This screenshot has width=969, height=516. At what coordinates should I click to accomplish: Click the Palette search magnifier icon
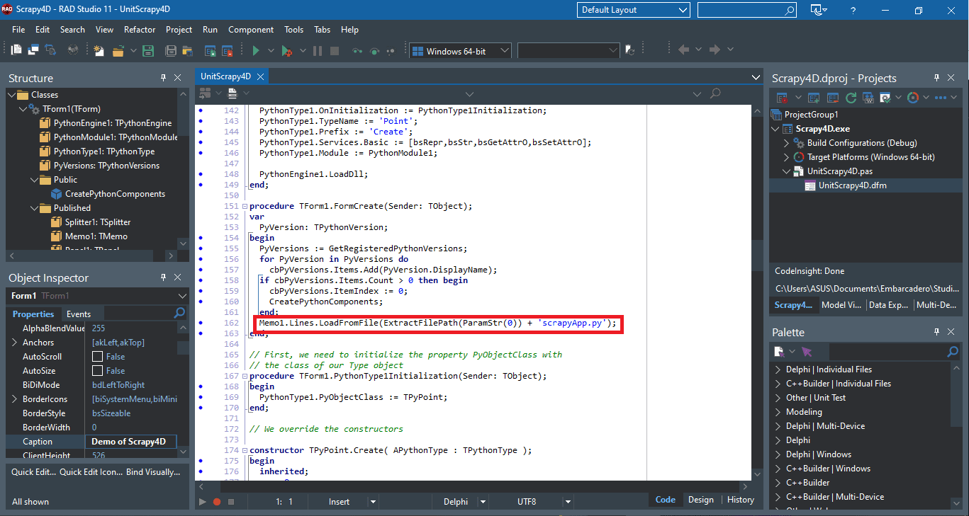click(953, 352)
